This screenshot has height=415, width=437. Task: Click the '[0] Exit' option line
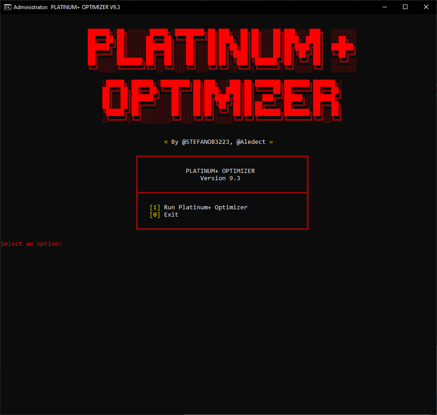tap(164, 215)
